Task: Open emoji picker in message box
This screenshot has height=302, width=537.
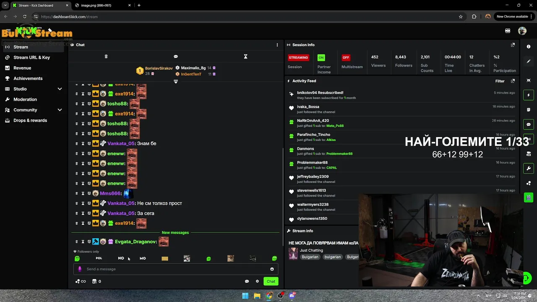Action: coord(272,269)
